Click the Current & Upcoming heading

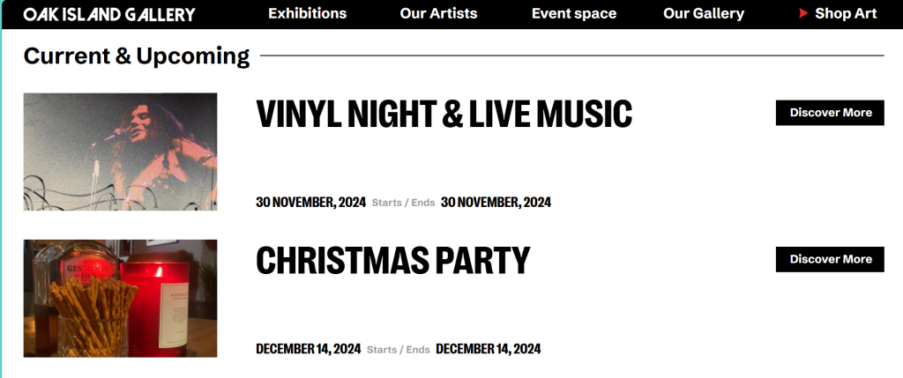click(x=137, y=56)
